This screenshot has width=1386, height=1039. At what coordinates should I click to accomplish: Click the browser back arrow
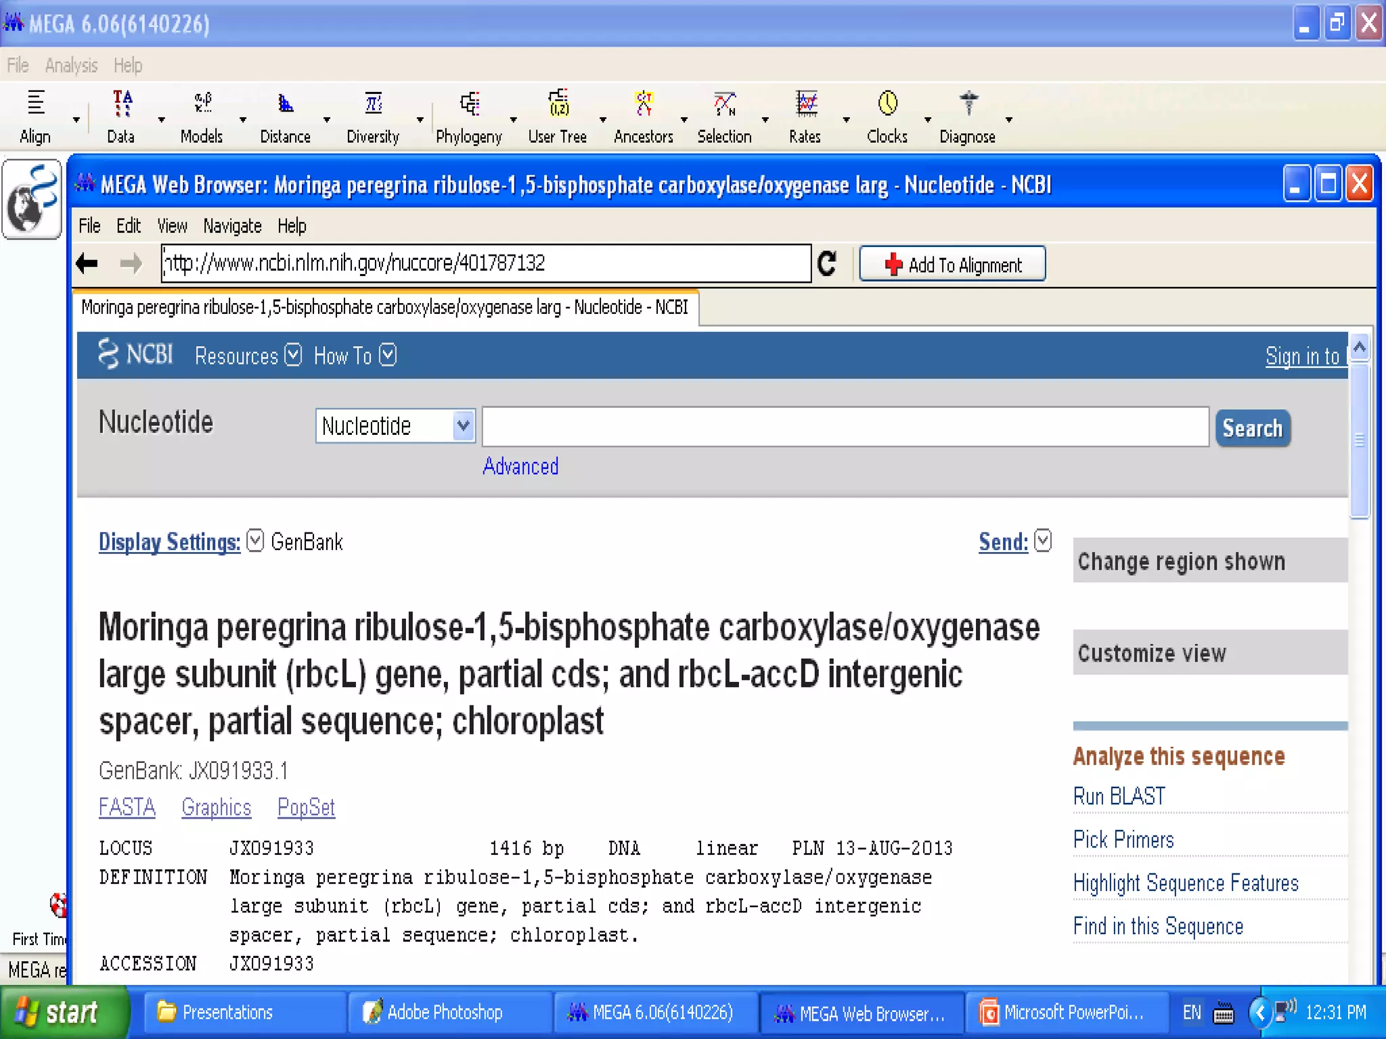87,263
